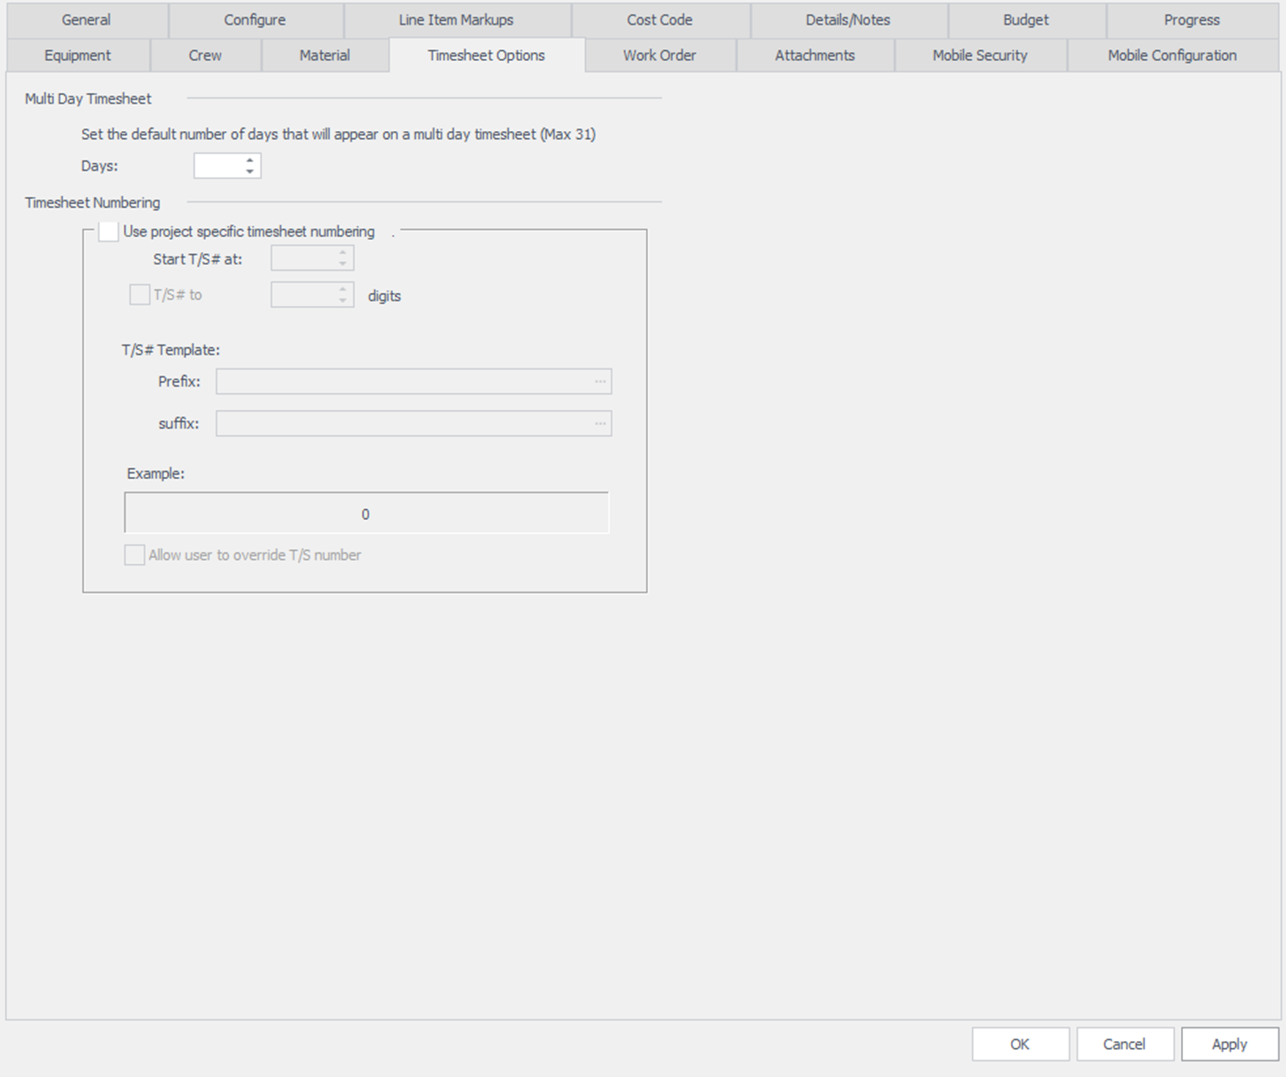The width and height of the screenshot is (1286, 1077).
Task: Select the Cost Code tab
Action: pos(659,20)
